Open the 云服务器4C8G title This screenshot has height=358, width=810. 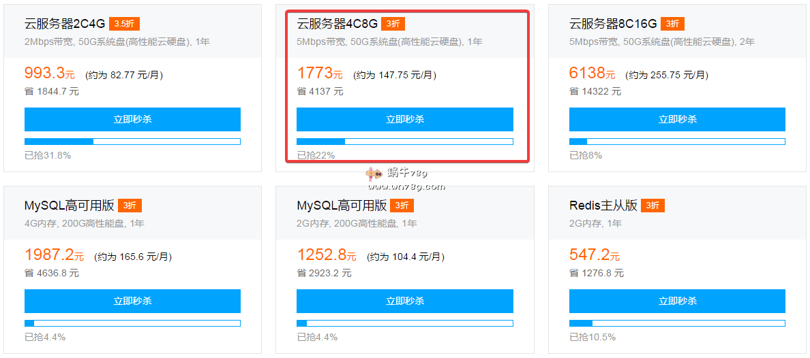[337, 24]
